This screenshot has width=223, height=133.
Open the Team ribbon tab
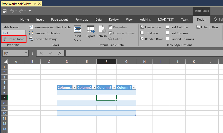pos(185,20)
